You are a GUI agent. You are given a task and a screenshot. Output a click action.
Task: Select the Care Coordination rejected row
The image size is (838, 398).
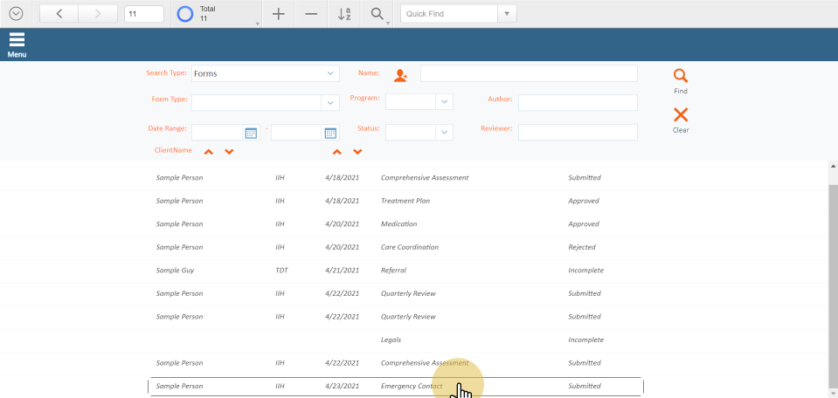(x=409, y=247)
